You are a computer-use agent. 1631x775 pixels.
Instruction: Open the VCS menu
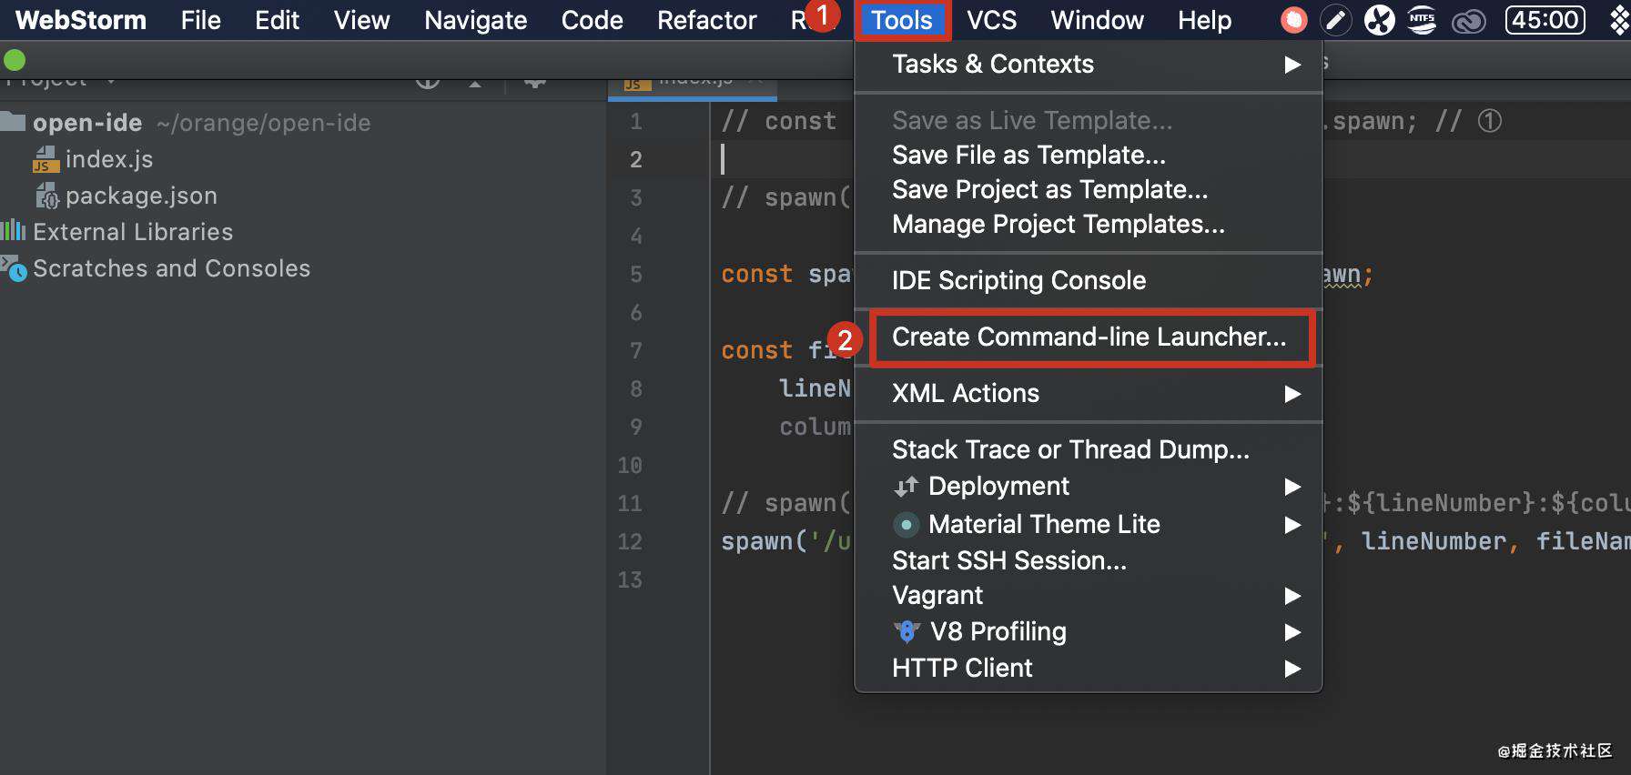point(991,20)
